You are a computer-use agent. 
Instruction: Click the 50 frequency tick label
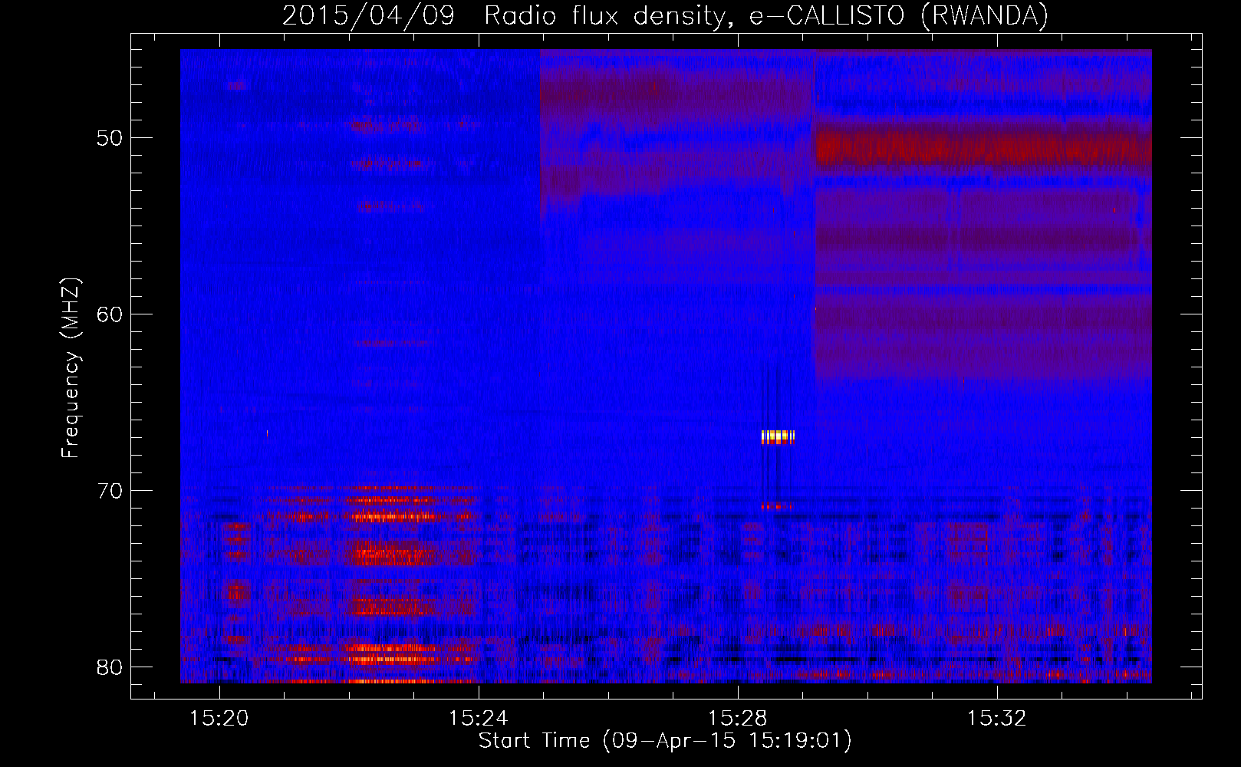[x=110, y=138]
